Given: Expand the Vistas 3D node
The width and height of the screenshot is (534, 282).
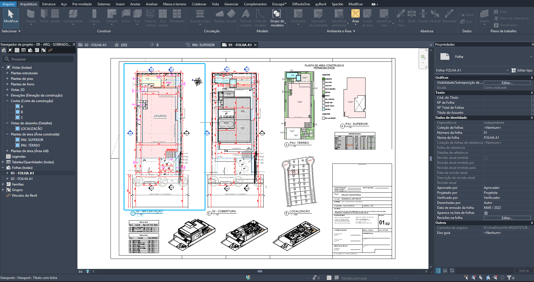Looking at the screenshot, I should 7,90.
